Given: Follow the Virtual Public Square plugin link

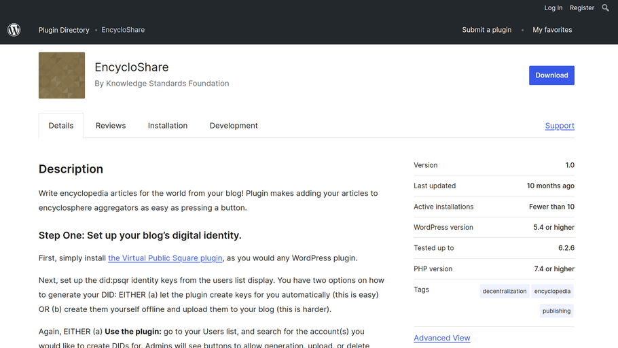Looking at the screenshot, I should 165,258.
